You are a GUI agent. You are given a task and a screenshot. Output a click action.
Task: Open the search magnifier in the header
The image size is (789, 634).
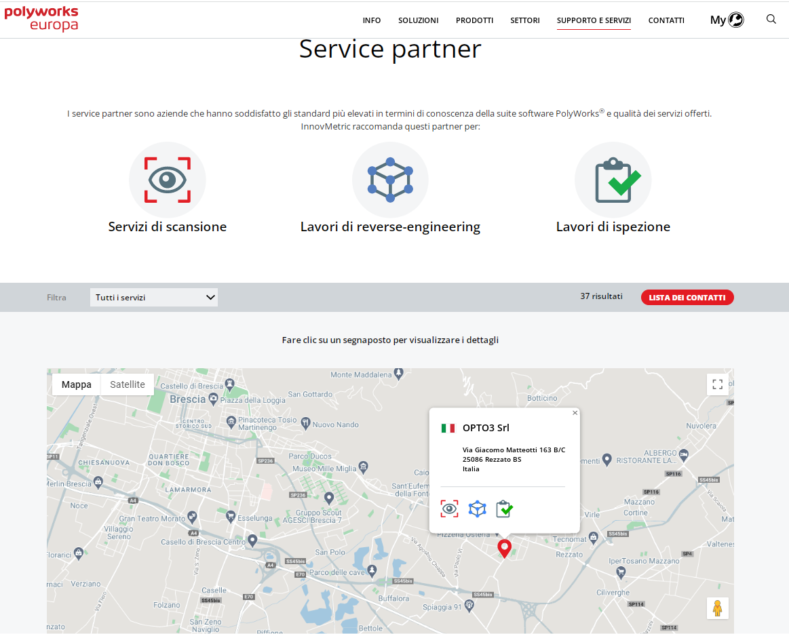tap(771, 19)
